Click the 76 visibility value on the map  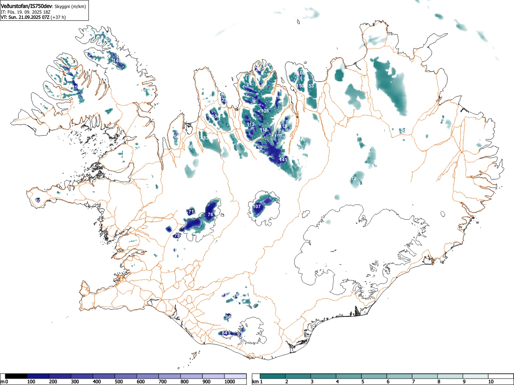click(210, 215)
